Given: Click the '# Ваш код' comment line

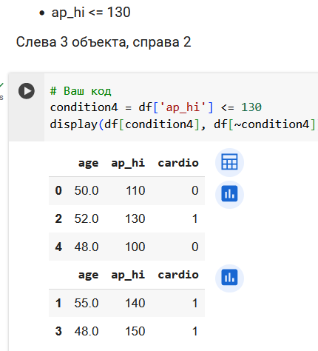Looking at the screenshot, I should tap(81, 91).
